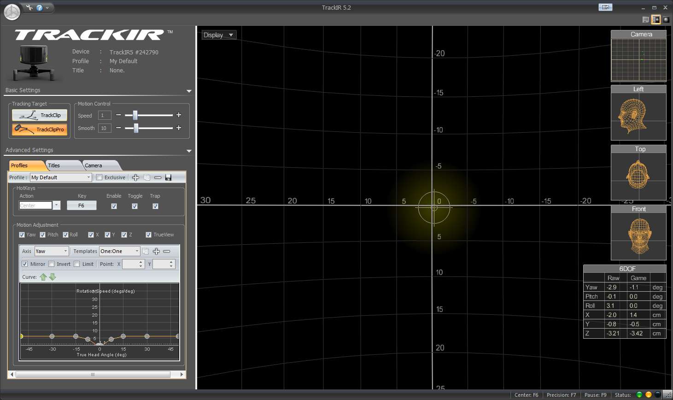
Task: Click the F6 hotkey Key button
Action: [82, 206]
